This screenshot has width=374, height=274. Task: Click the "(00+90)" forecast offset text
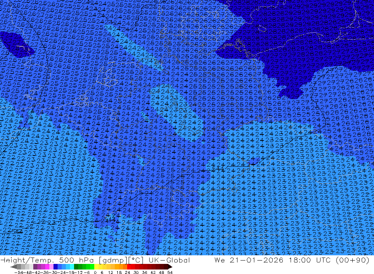(x=352, y=260)
